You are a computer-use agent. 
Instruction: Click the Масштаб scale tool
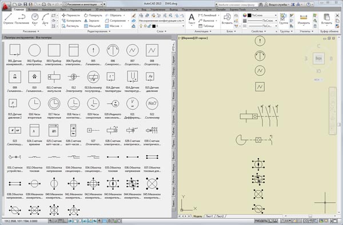(92, 26)
